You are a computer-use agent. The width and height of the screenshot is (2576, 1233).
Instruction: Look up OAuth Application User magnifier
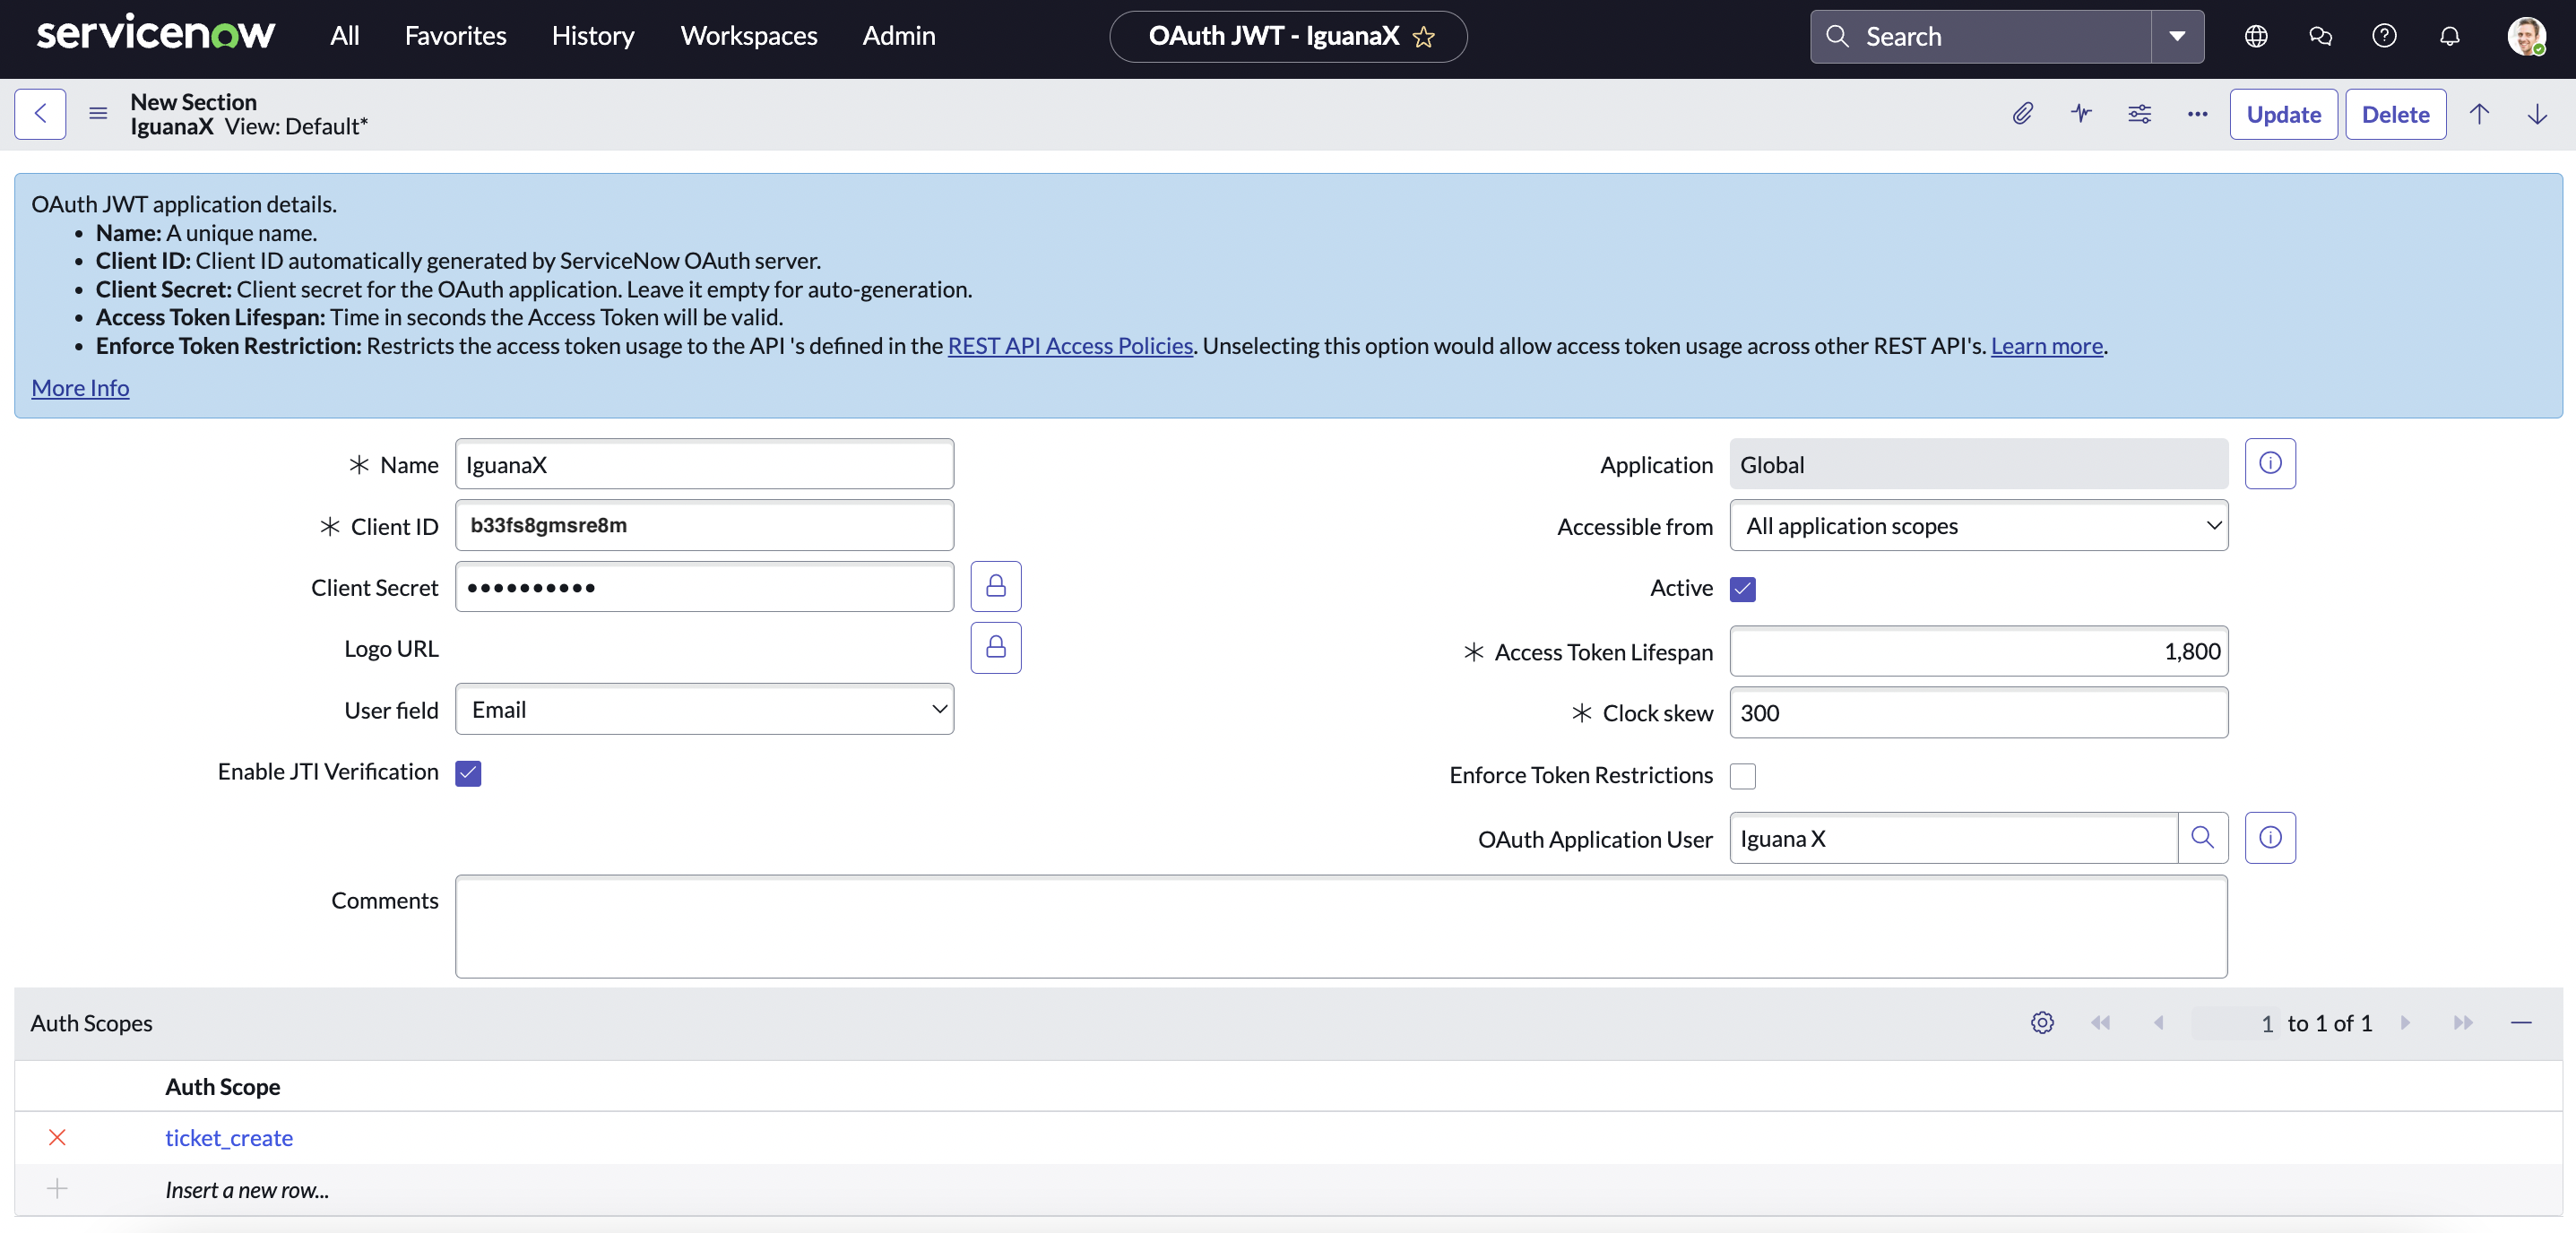point(2202,838)
